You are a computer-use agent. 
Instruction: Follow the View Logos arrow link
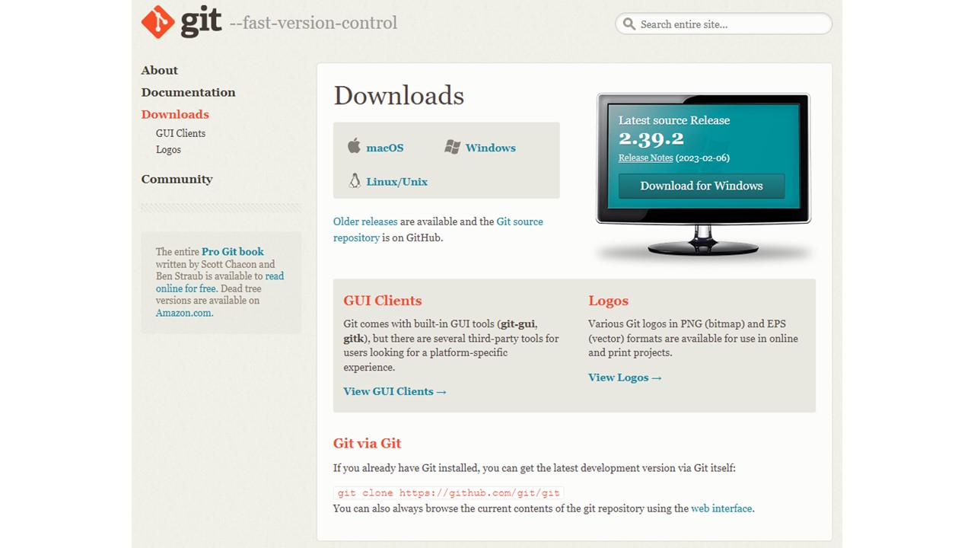pyautogui.click(x=625, y=378)
